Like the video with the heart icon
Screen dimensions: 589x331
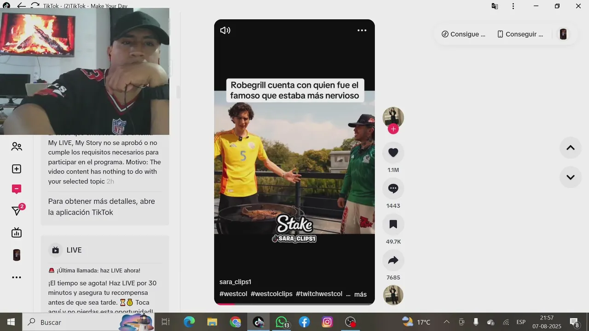393,153
